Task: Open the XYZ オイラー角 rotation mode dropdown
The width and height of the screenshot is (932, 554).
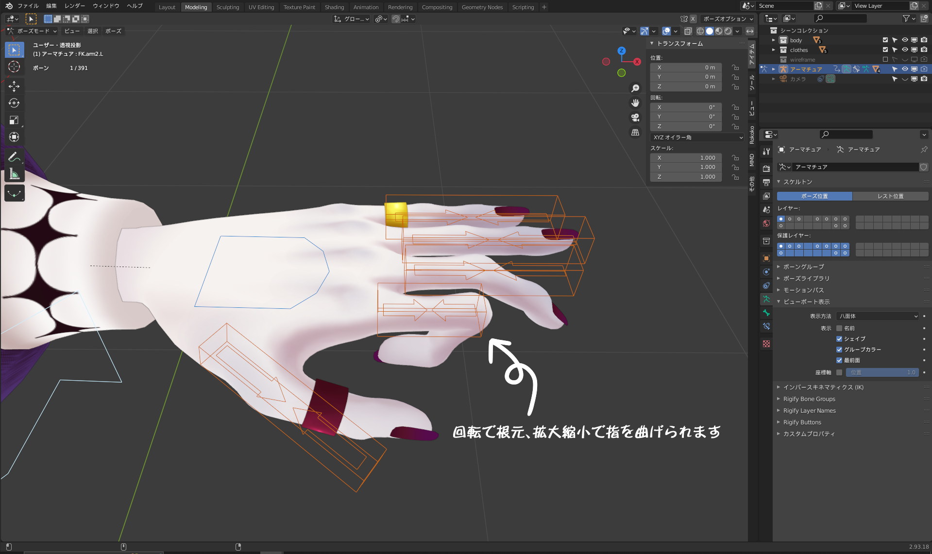Action: point(697,137)
